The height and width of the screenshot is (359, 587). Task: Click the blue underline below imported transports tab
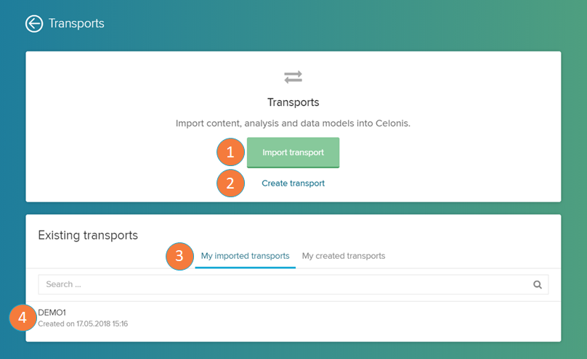click(245, 268)
